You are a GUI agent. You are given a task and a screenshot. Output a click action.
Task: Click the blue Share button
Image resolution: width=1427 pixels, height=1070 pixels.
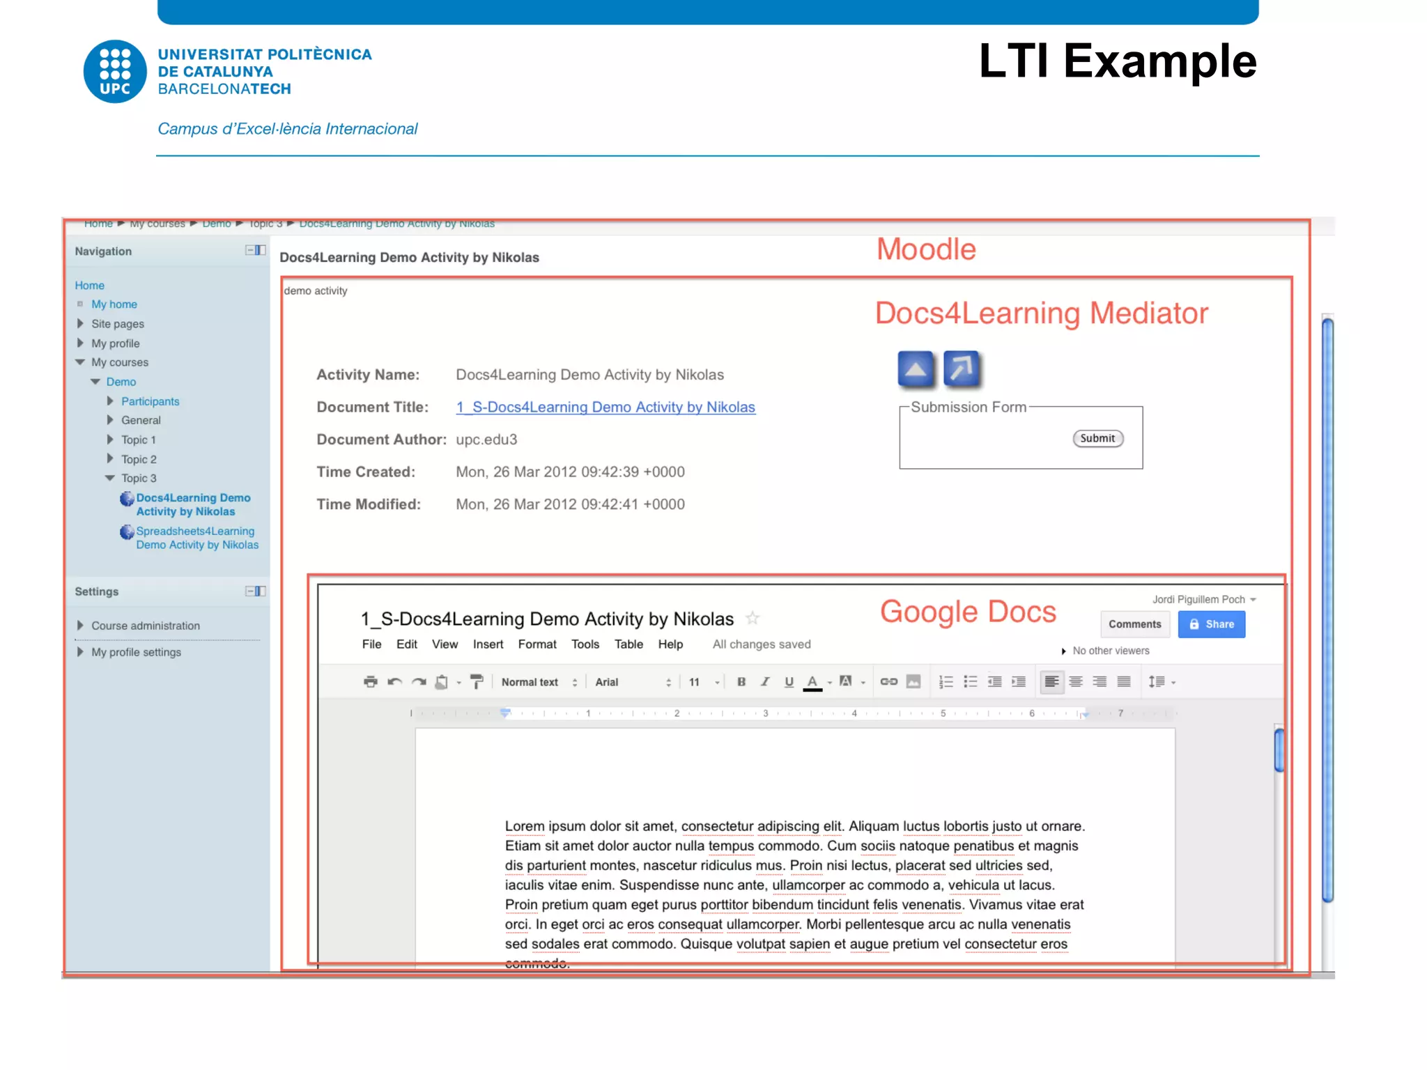tap(1212, 624)
